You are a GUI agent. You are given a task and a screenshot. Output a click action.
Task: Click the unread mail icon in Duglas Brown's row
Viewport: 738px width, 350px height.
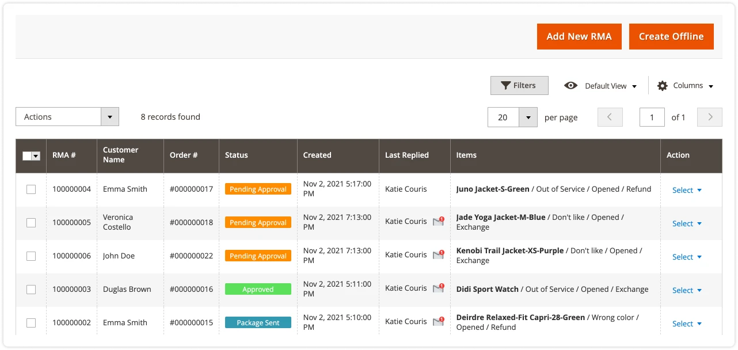(x=439, y=288)
